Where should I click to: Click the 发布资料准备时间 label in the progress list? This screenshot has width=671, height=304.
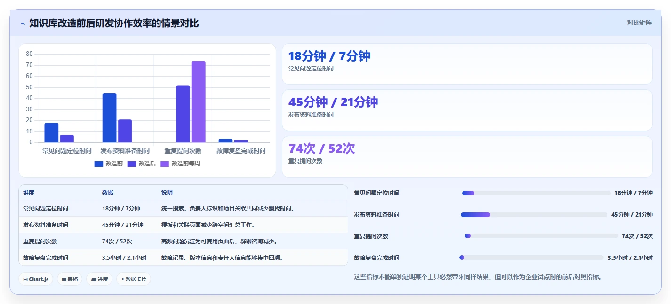click(x=376, y=215)
